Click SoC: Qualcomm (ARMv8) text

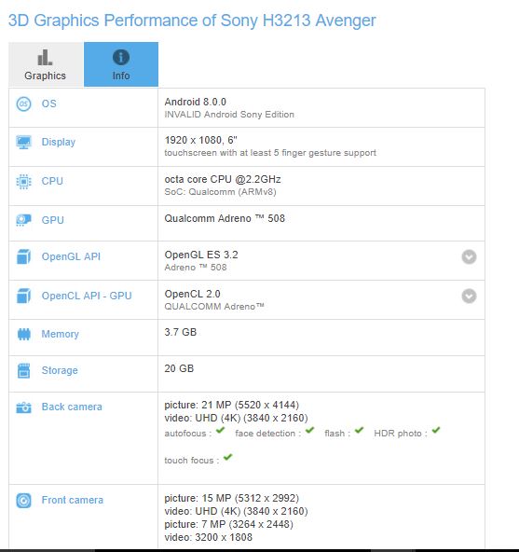(x=220, y=192)
